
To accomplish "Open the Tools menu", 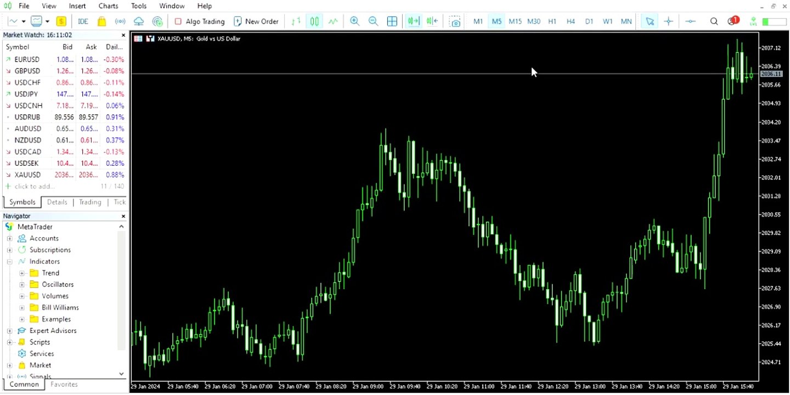I will pos(139,6).
